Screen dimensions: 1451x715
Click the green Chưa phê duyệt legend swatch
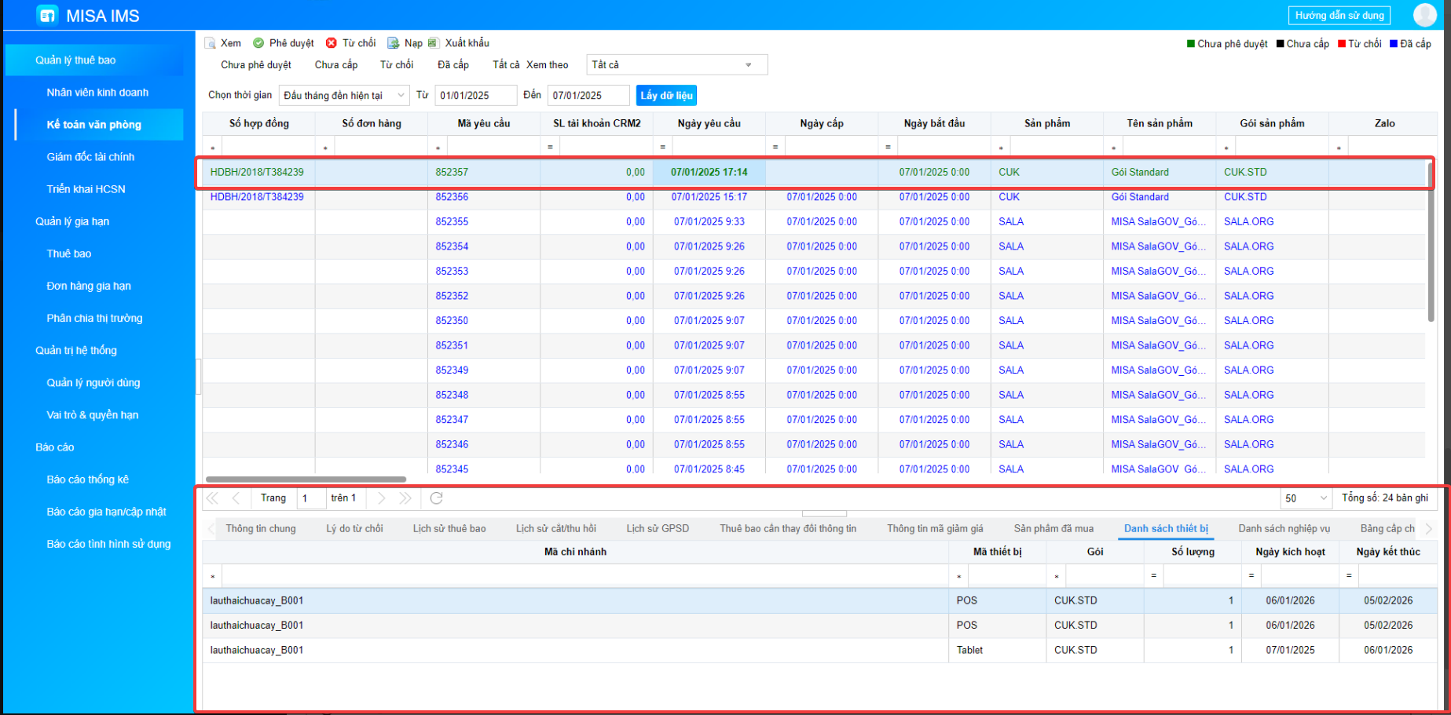tap(1191, 44)
